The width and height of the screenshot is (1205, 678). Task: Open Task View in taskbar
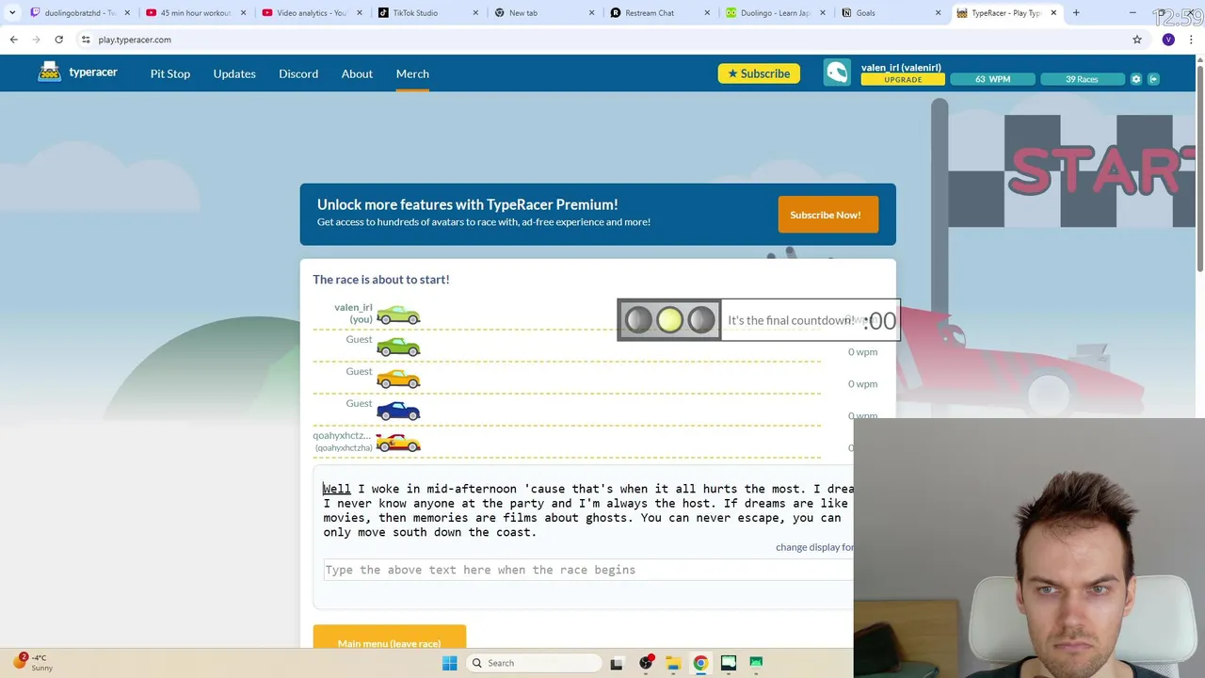[617, 663]
